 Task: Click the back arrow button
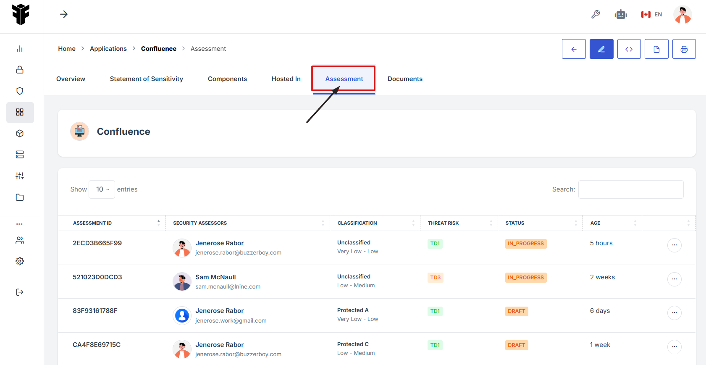574,49
